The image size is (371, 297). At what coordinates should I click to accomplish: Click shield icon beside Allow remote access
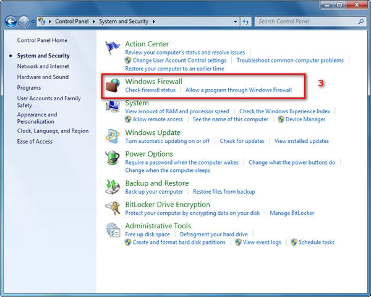point(128,119)
